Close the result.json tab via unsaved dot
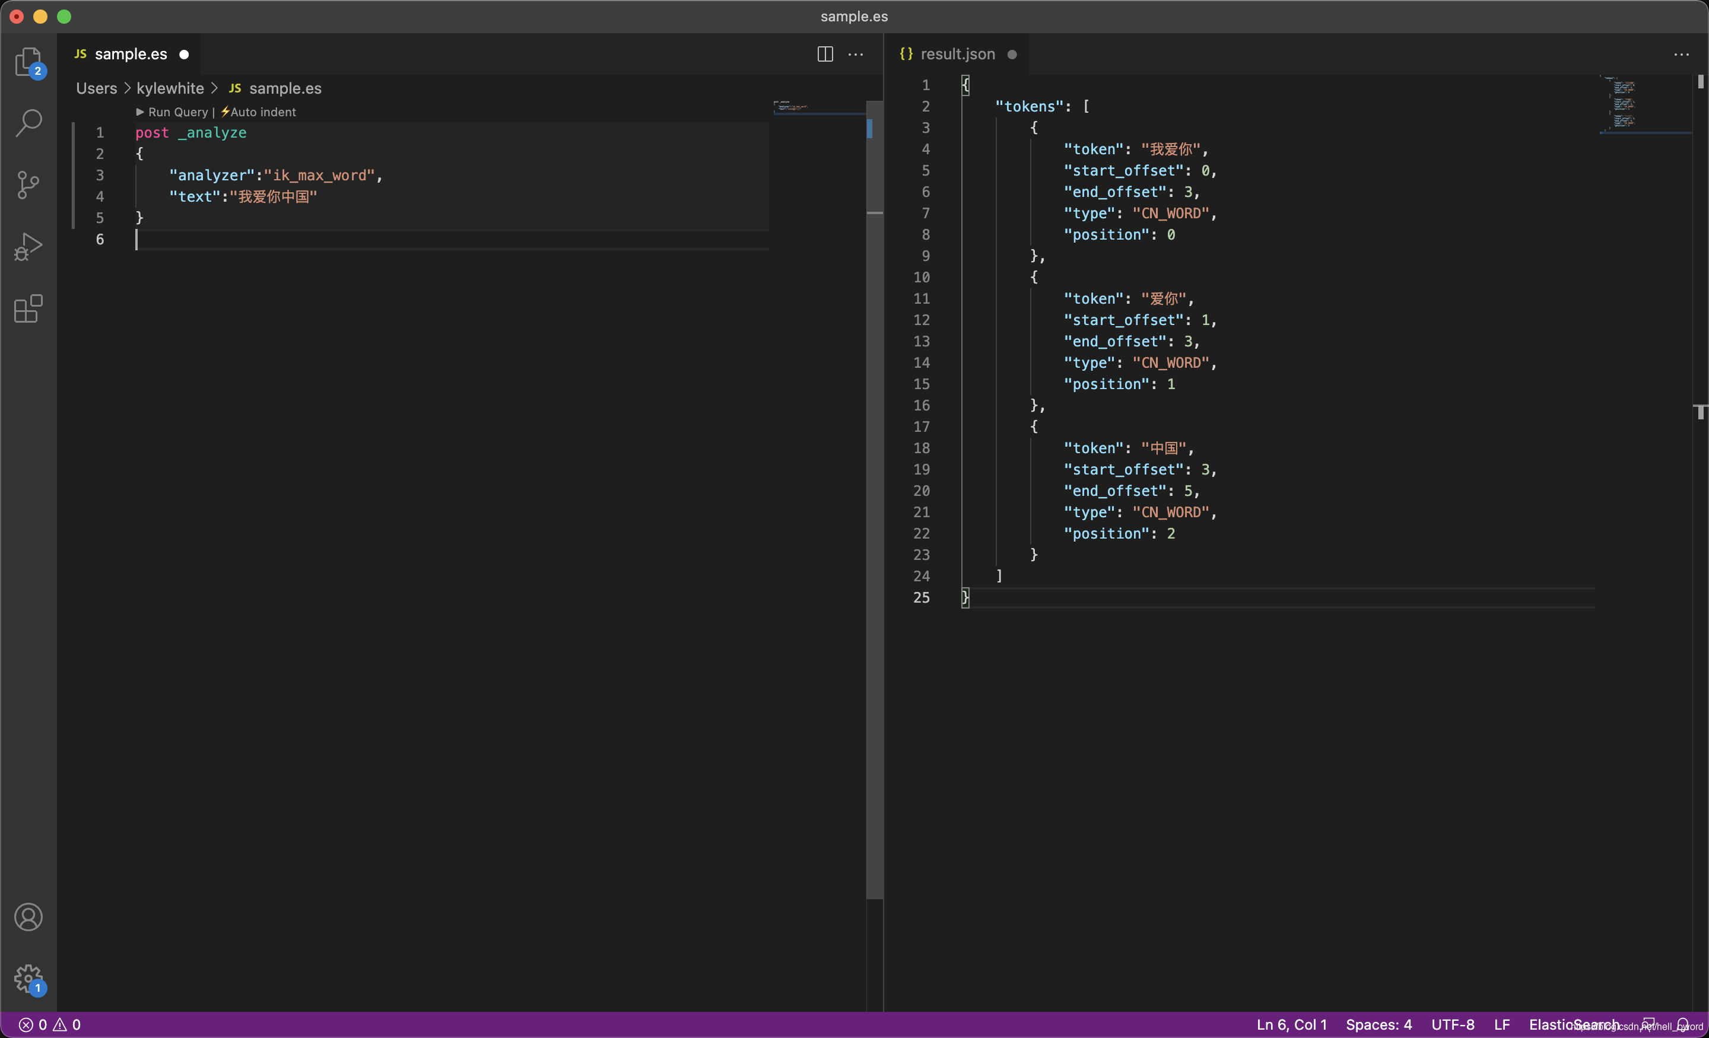Viewport: 1709px width, 1038px height. 1012,55
